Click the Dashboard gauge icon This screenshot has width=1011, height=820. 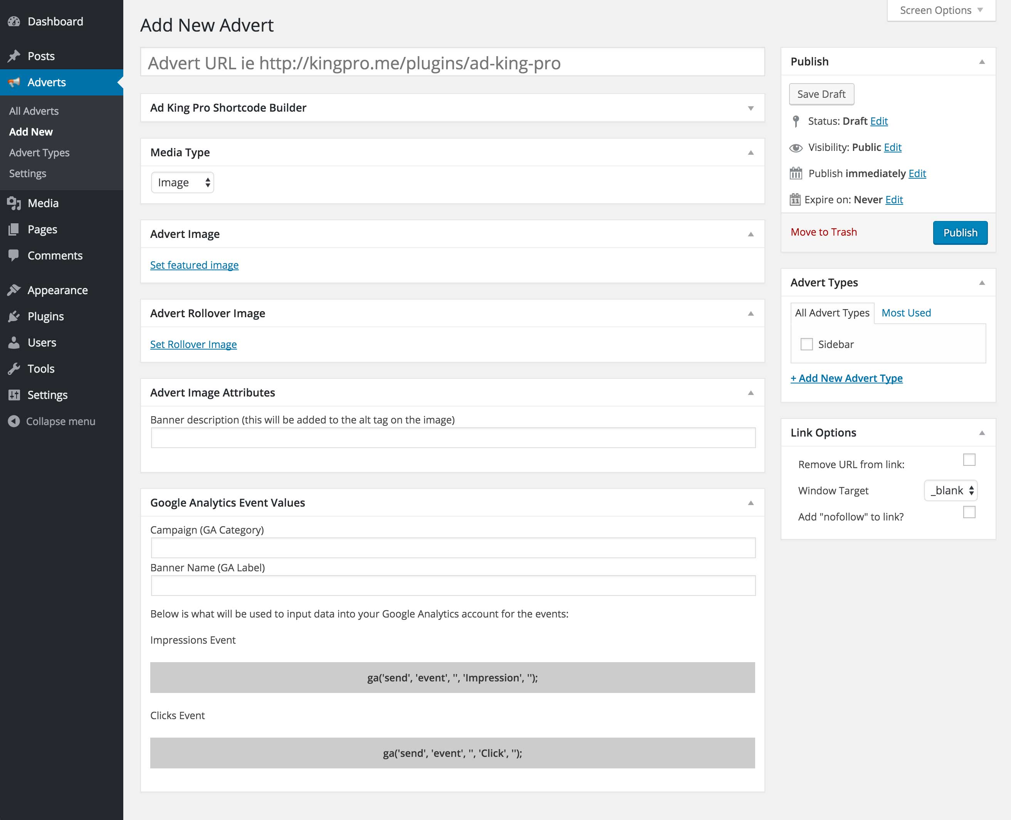(x=14, y=21)
